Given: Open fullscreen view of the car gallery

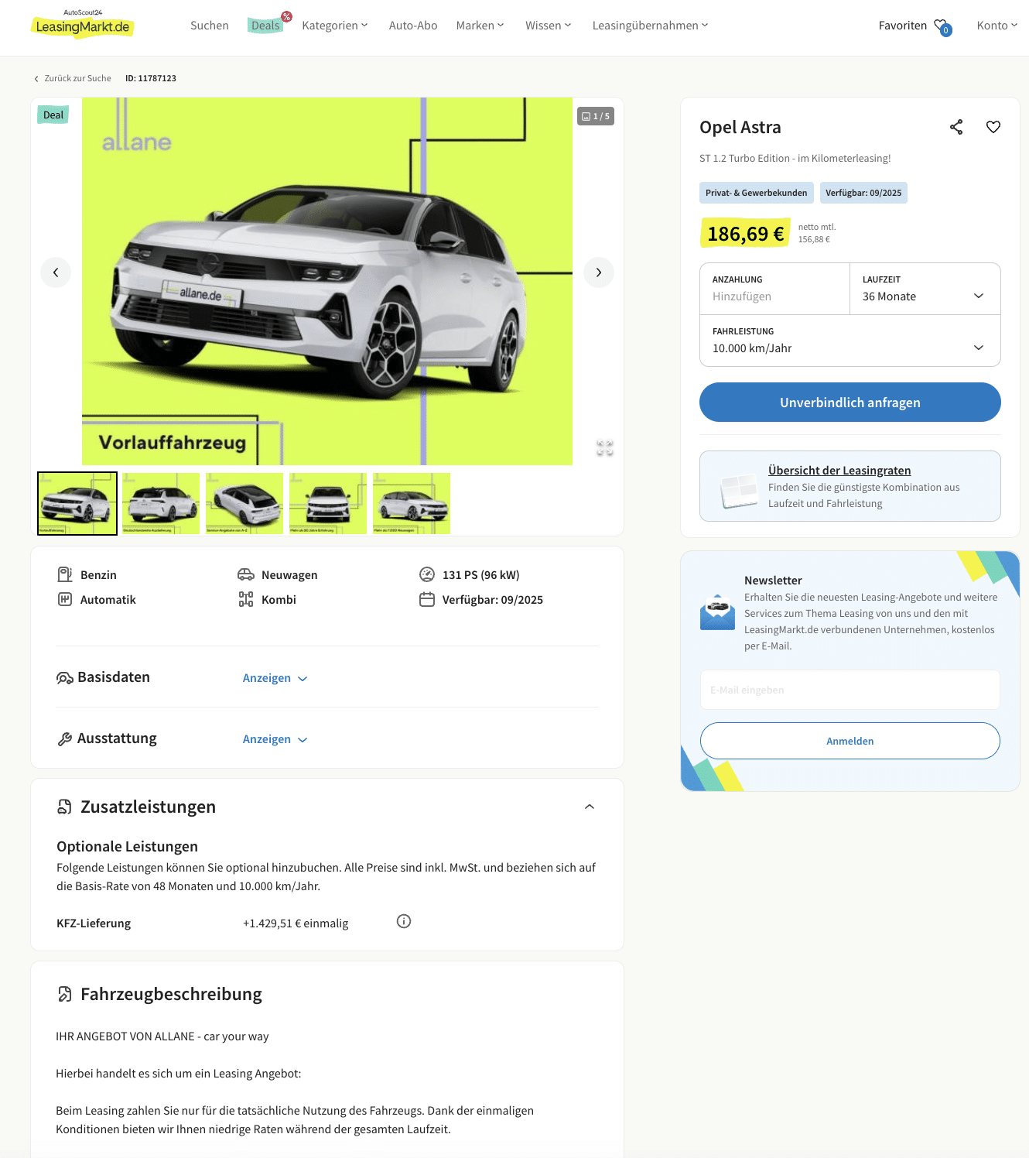Looking at the screenshot, I should pyautogui.click(x=605, y=447).
